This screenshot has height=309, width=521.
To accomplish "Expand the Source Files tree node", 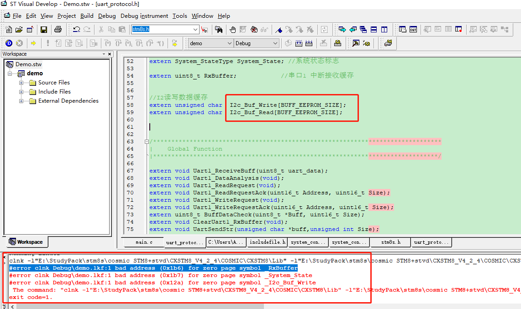I will pos(21,83).
